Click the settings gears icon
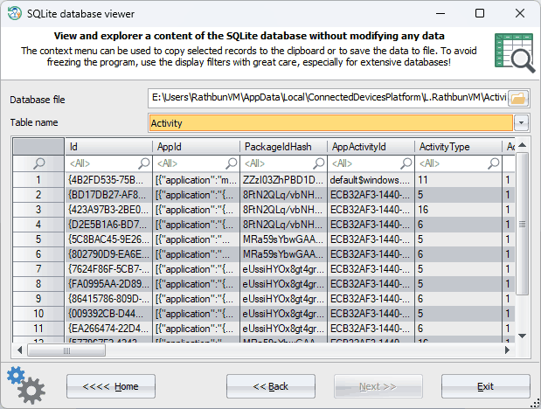Screen dimensions: 541x409 [x=26, y=385]
